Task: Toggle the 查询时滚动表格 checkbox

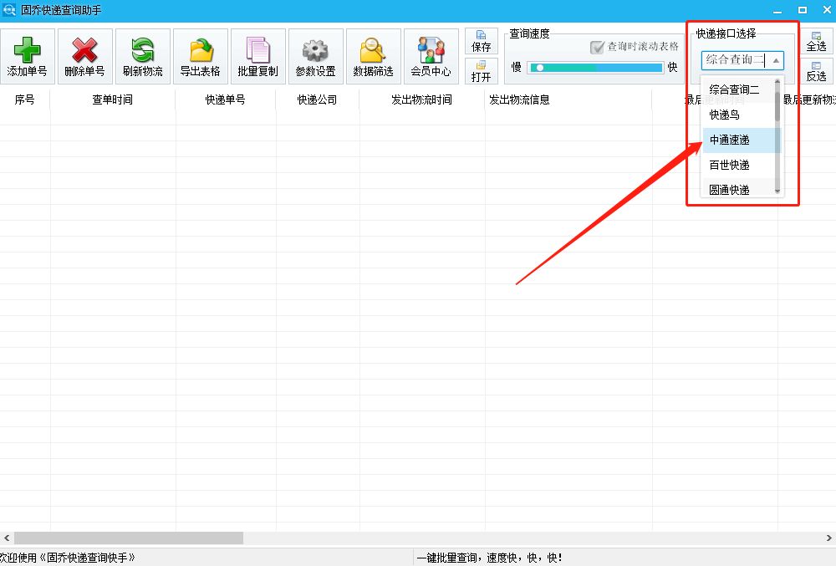Action: [x=599, y=47]
